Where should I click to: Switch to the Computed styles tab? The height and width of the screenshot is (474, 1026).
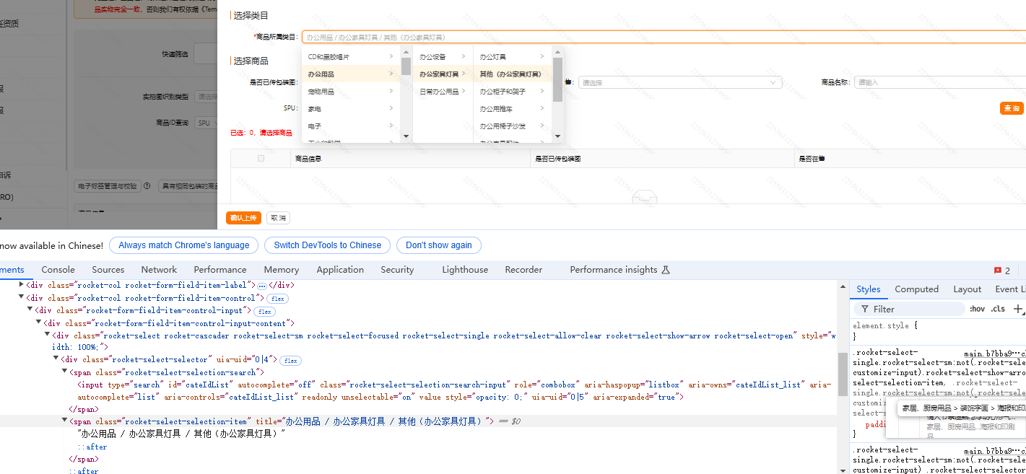916,289
